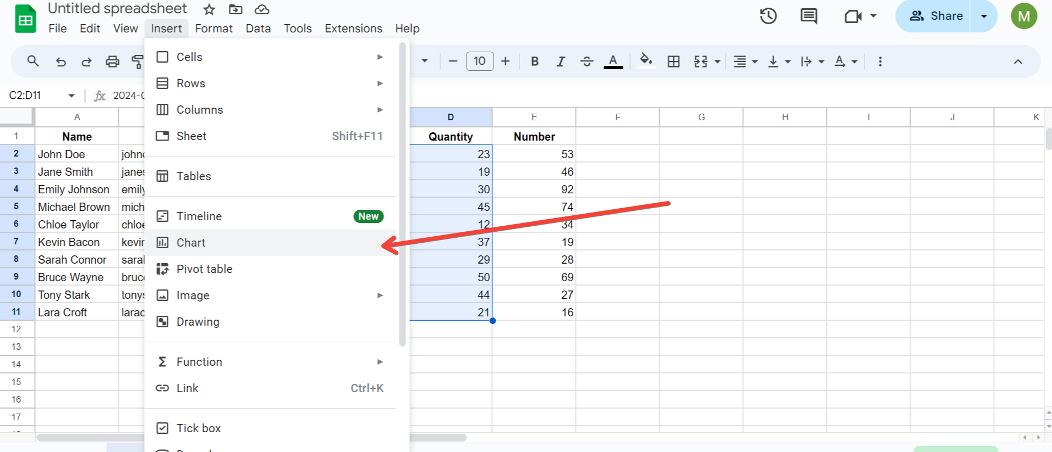Open the Extensions menu
This screenshot has width=1052, height=452.
coord(353,29)
